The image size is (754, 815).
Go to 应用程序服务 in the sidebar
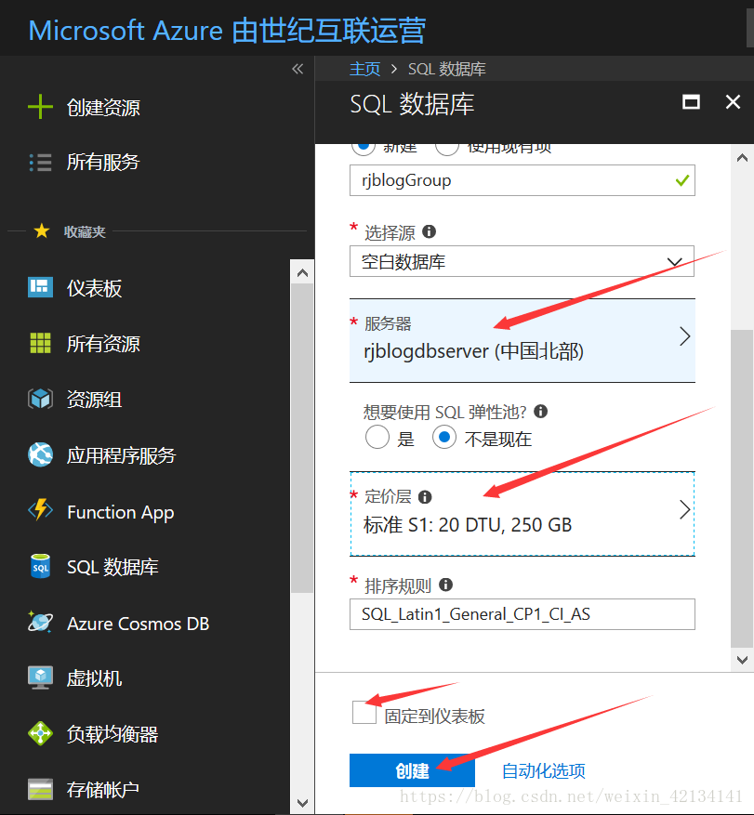pos(121,455)
